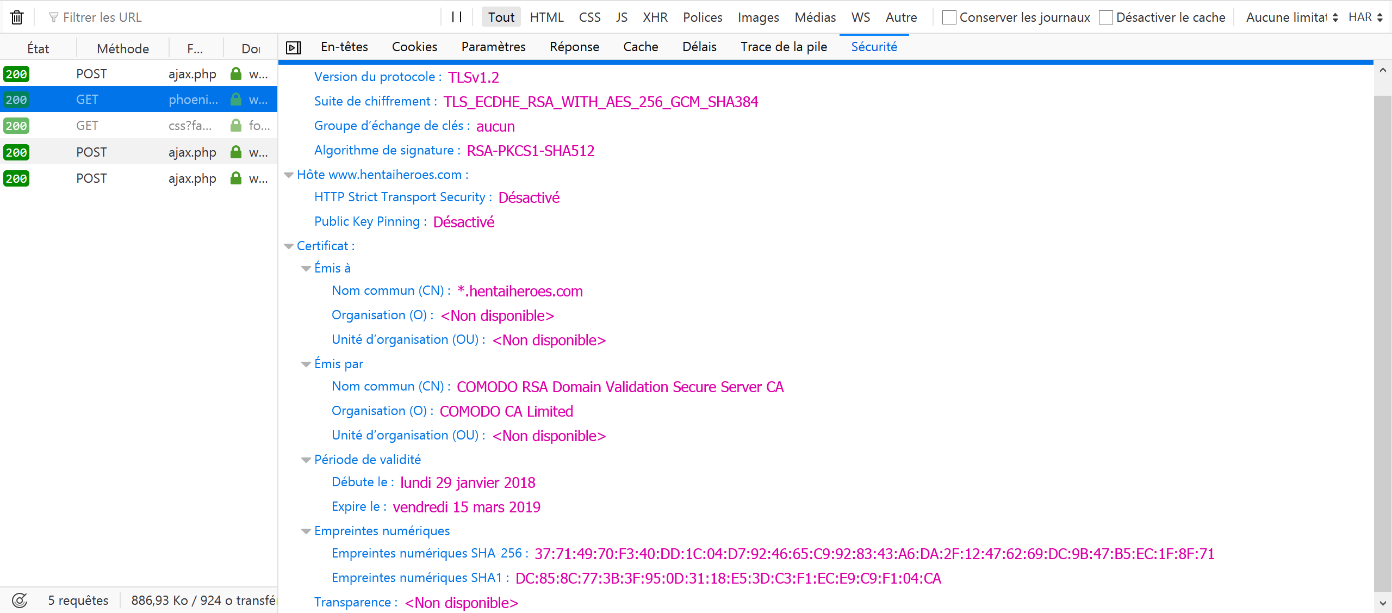The image size is (1392, 613).
Task: Click the green 200 status badge of the first request
Action: coord(16,74)
